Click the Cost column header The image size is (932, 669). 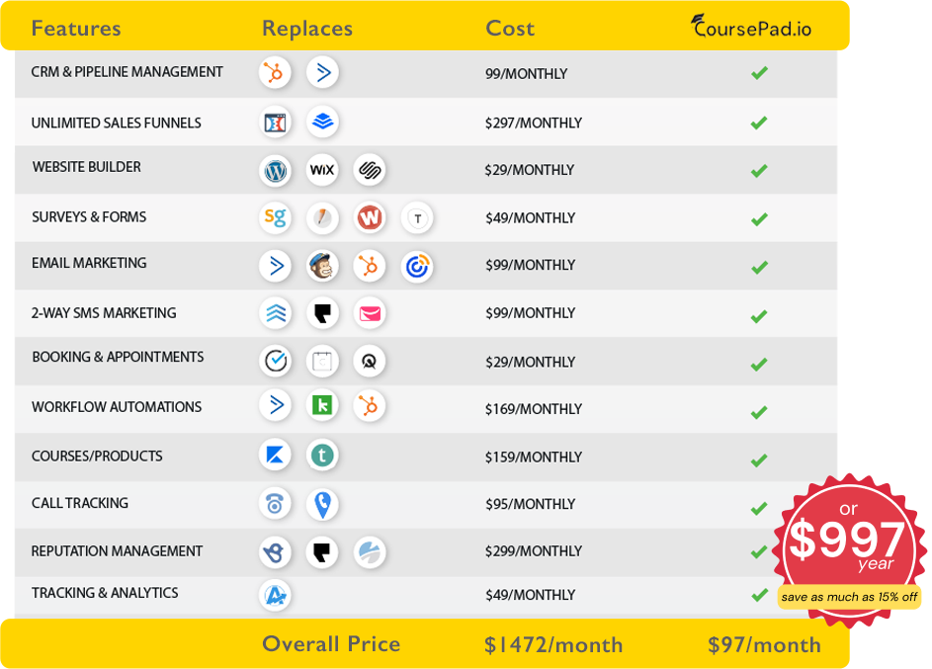[x=510, y=29]
